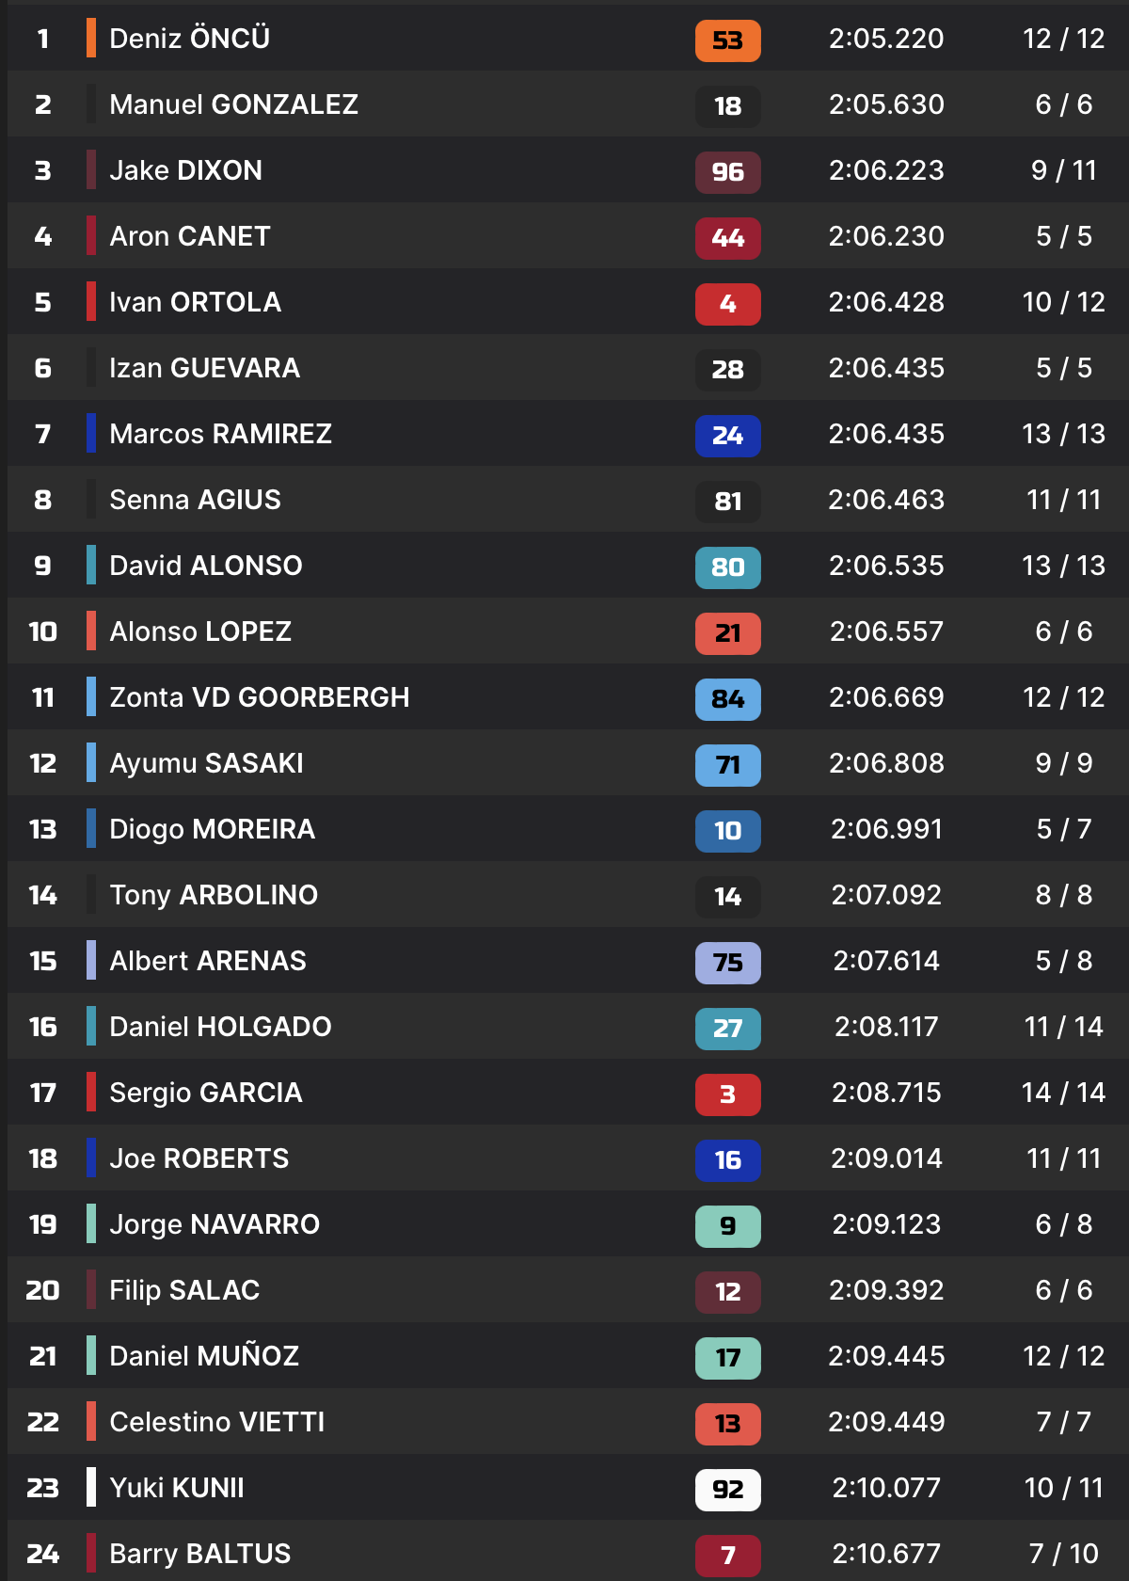Click the lavender number 75 badge
This screenshot has width=1129, height=1581.
727,963
